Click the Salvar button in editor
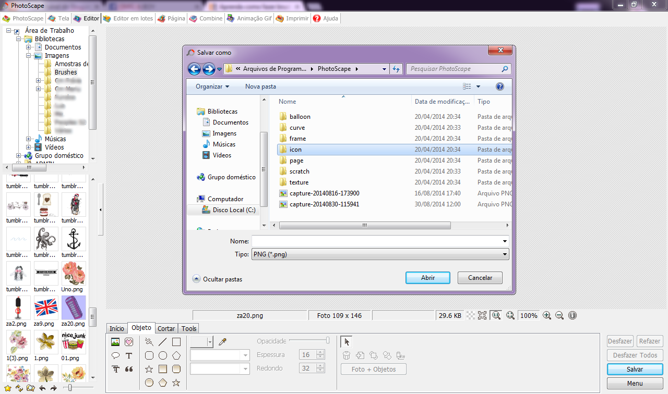 point(635,369)
